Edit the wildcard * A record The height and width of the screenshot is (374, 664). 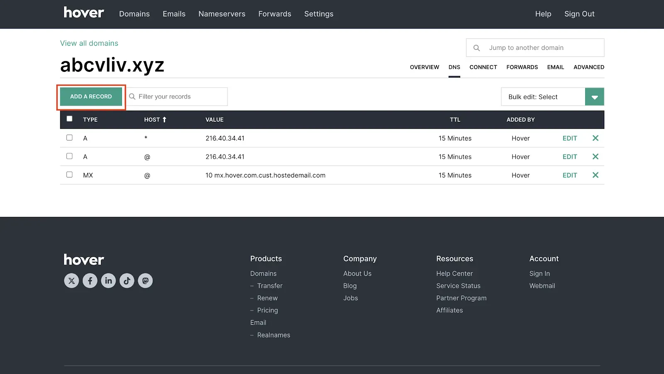tap(570, 138)
